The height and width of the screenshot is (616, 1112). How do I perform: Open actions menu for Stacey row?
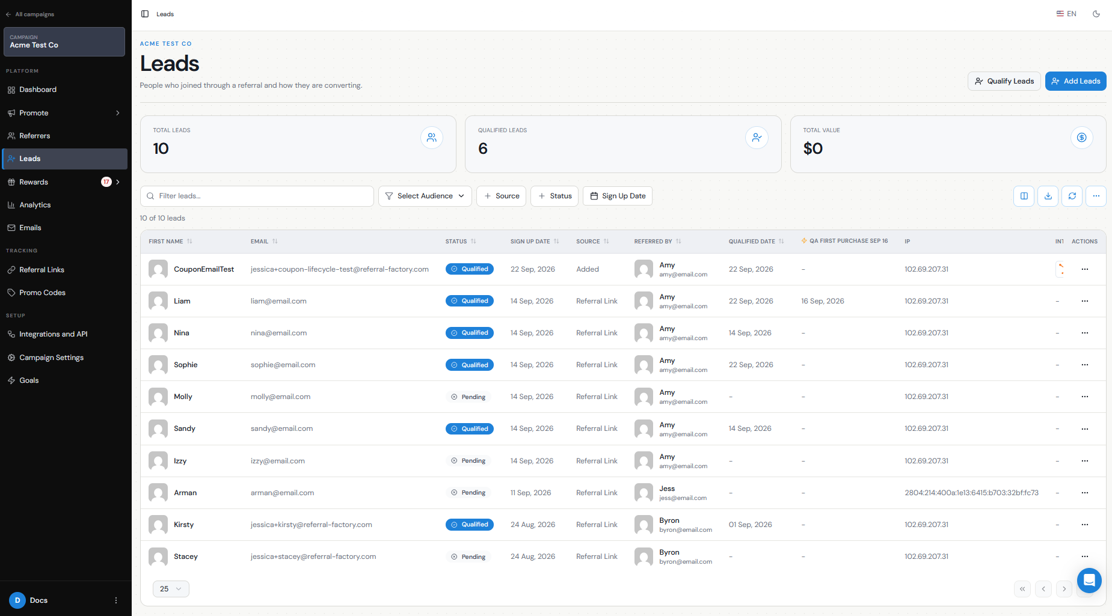[x=1085, y=557]
